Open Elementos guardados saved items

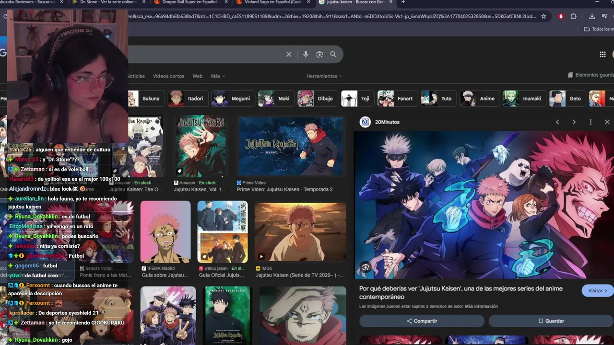pos(590,75)
